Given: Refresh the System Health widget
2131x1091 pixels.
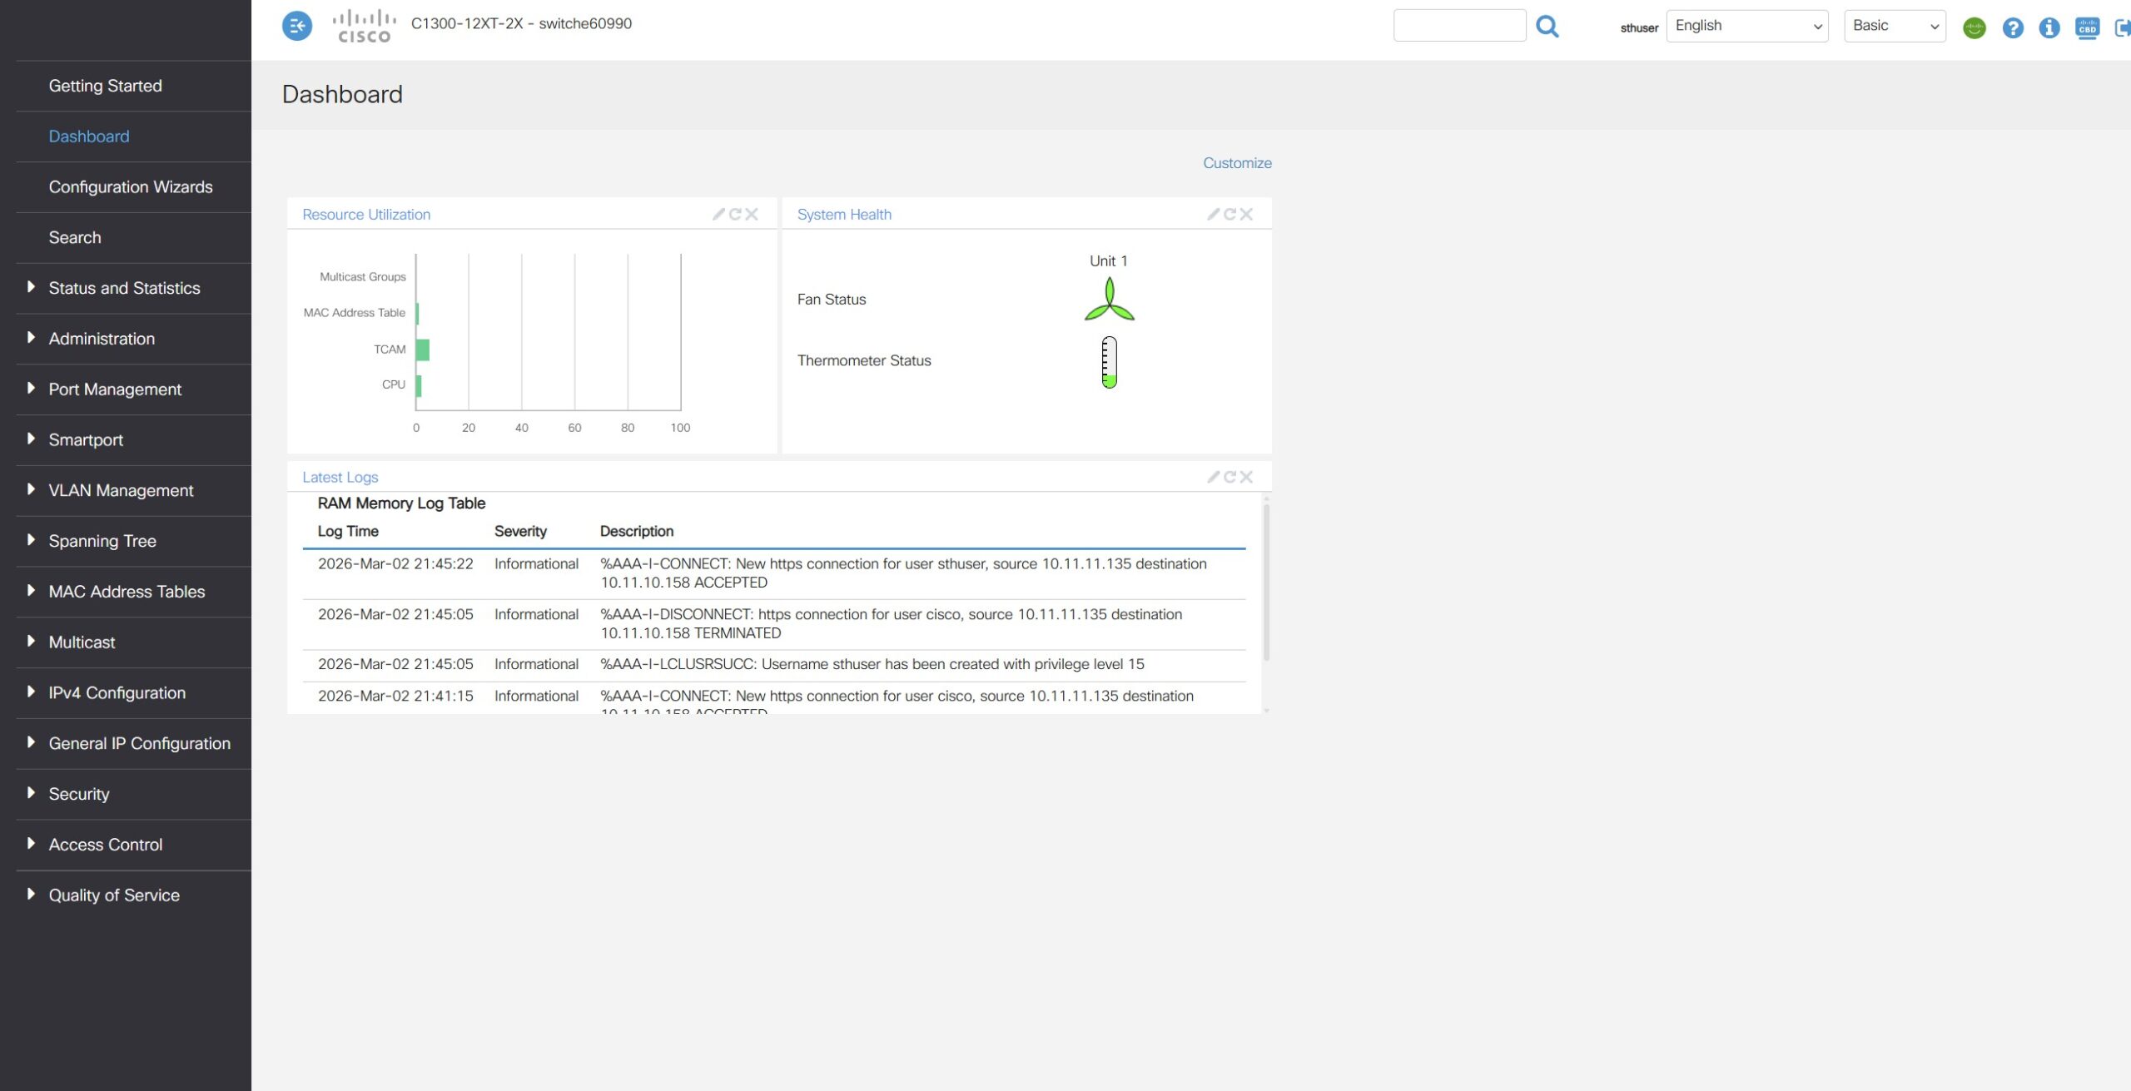Looking at the screenshot, I should pyautogui.click(x=1229, y=214).
